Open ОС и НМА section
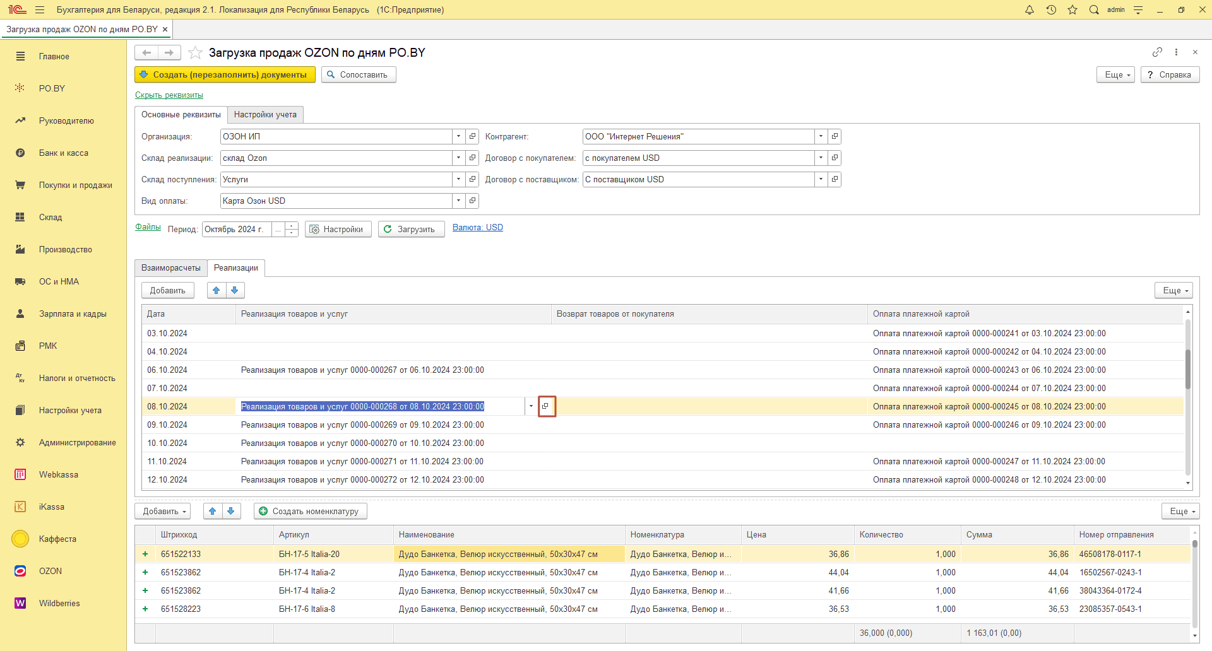The image size is (1212, 651). (59, 281)
